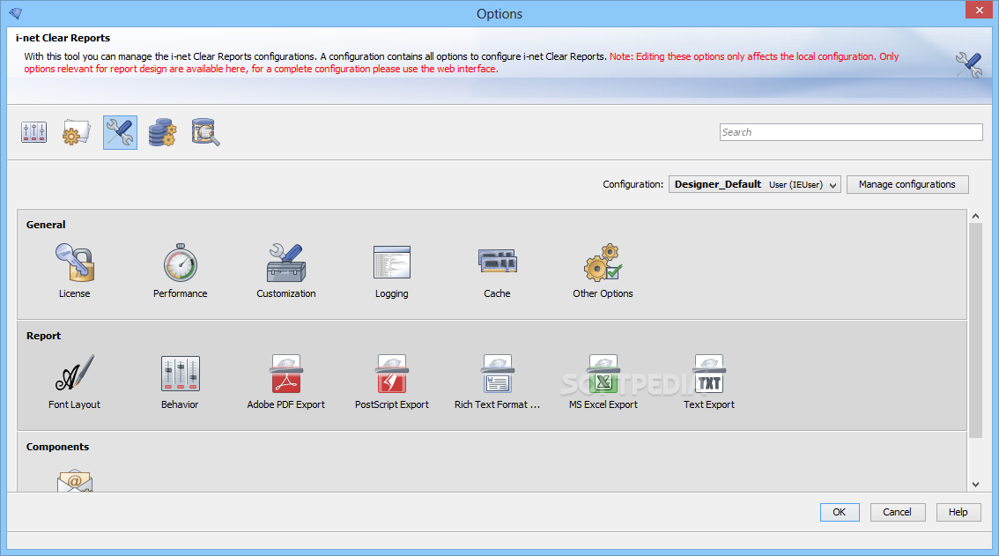999x556 pixels.
Task: Open the Configuration dropdown Designer_Default
Action: pyautogui.click(x=755, y=184)
